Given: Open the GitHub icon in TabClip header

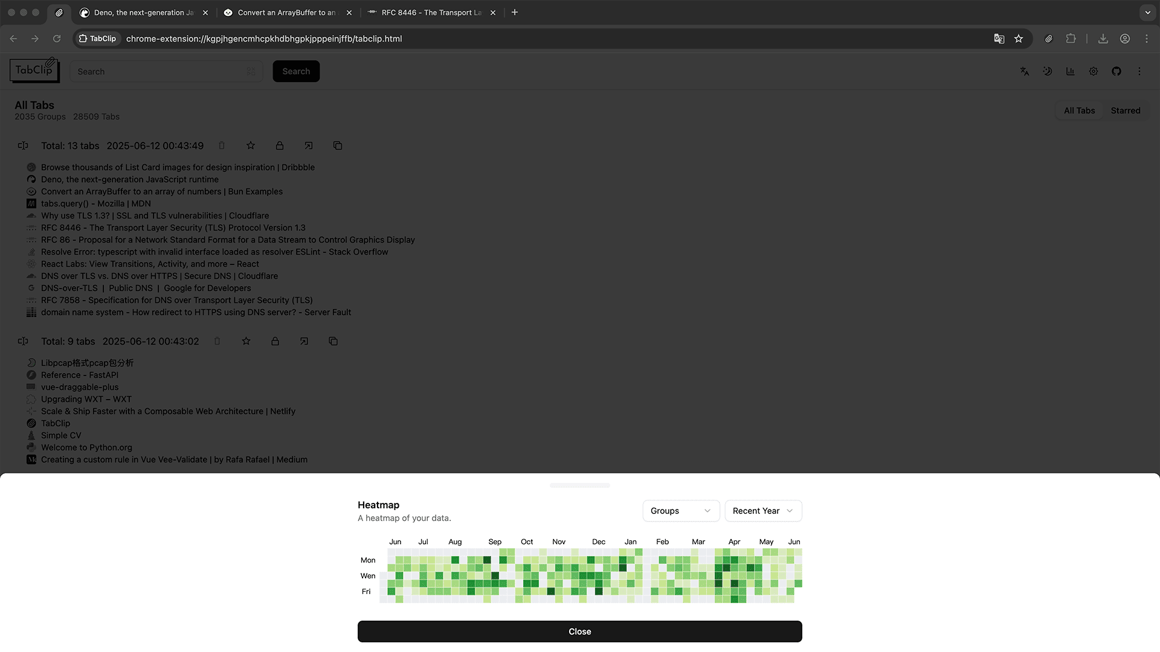Looking at the screenshot, I should coord(1116,71).
